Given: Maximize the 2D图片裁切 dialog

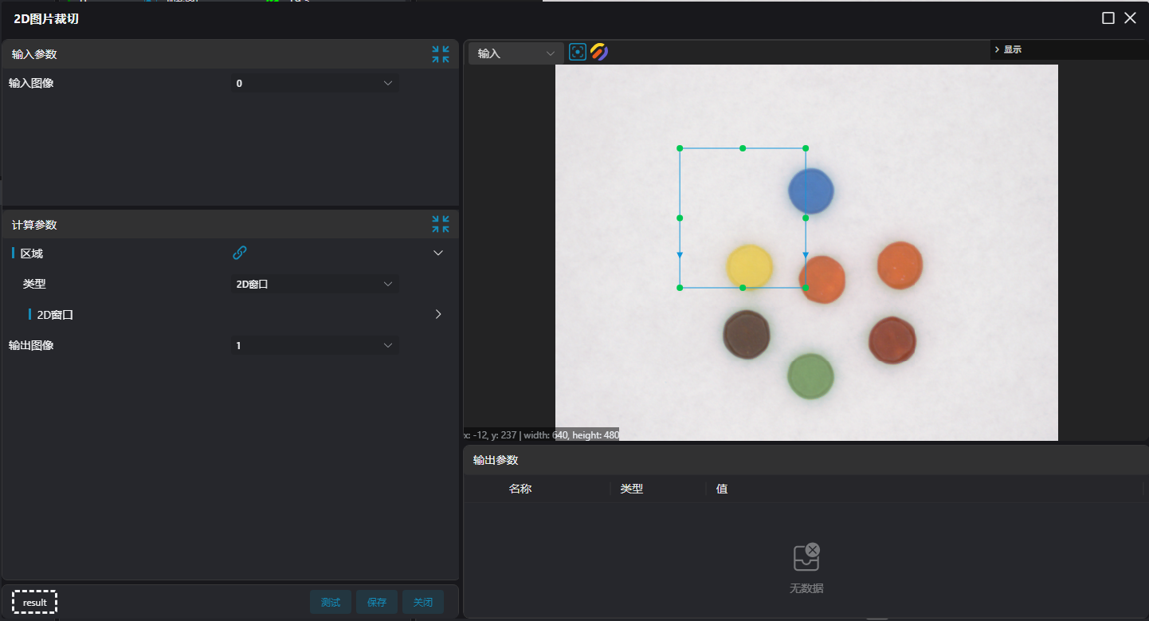Looking at the screenshot, I should 1108,18.
